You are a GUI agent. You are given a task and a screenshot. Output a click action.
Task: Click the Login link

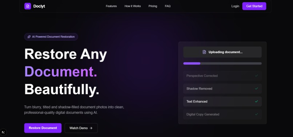pyautogui.click(x=235, y=6)
